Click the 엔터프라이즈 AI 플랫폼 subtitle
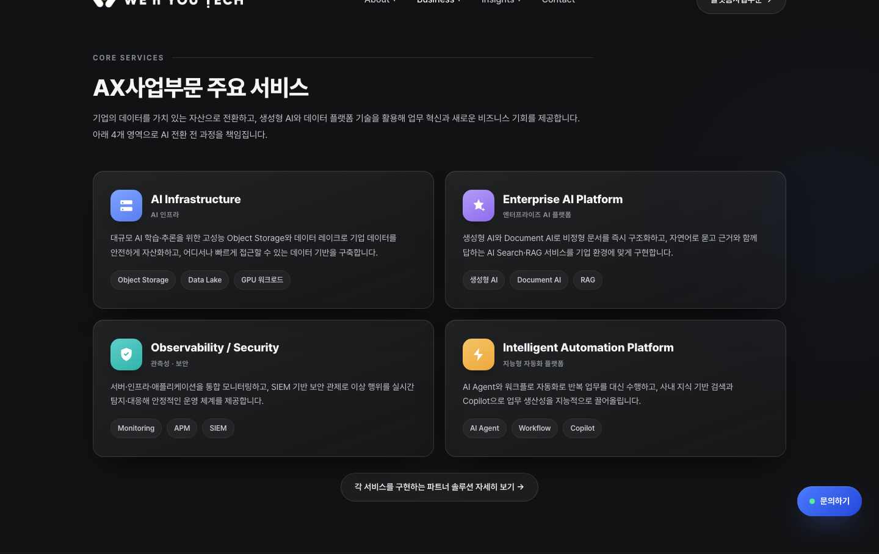This screenshot has height=554, width=879. [x=537, y=215]
